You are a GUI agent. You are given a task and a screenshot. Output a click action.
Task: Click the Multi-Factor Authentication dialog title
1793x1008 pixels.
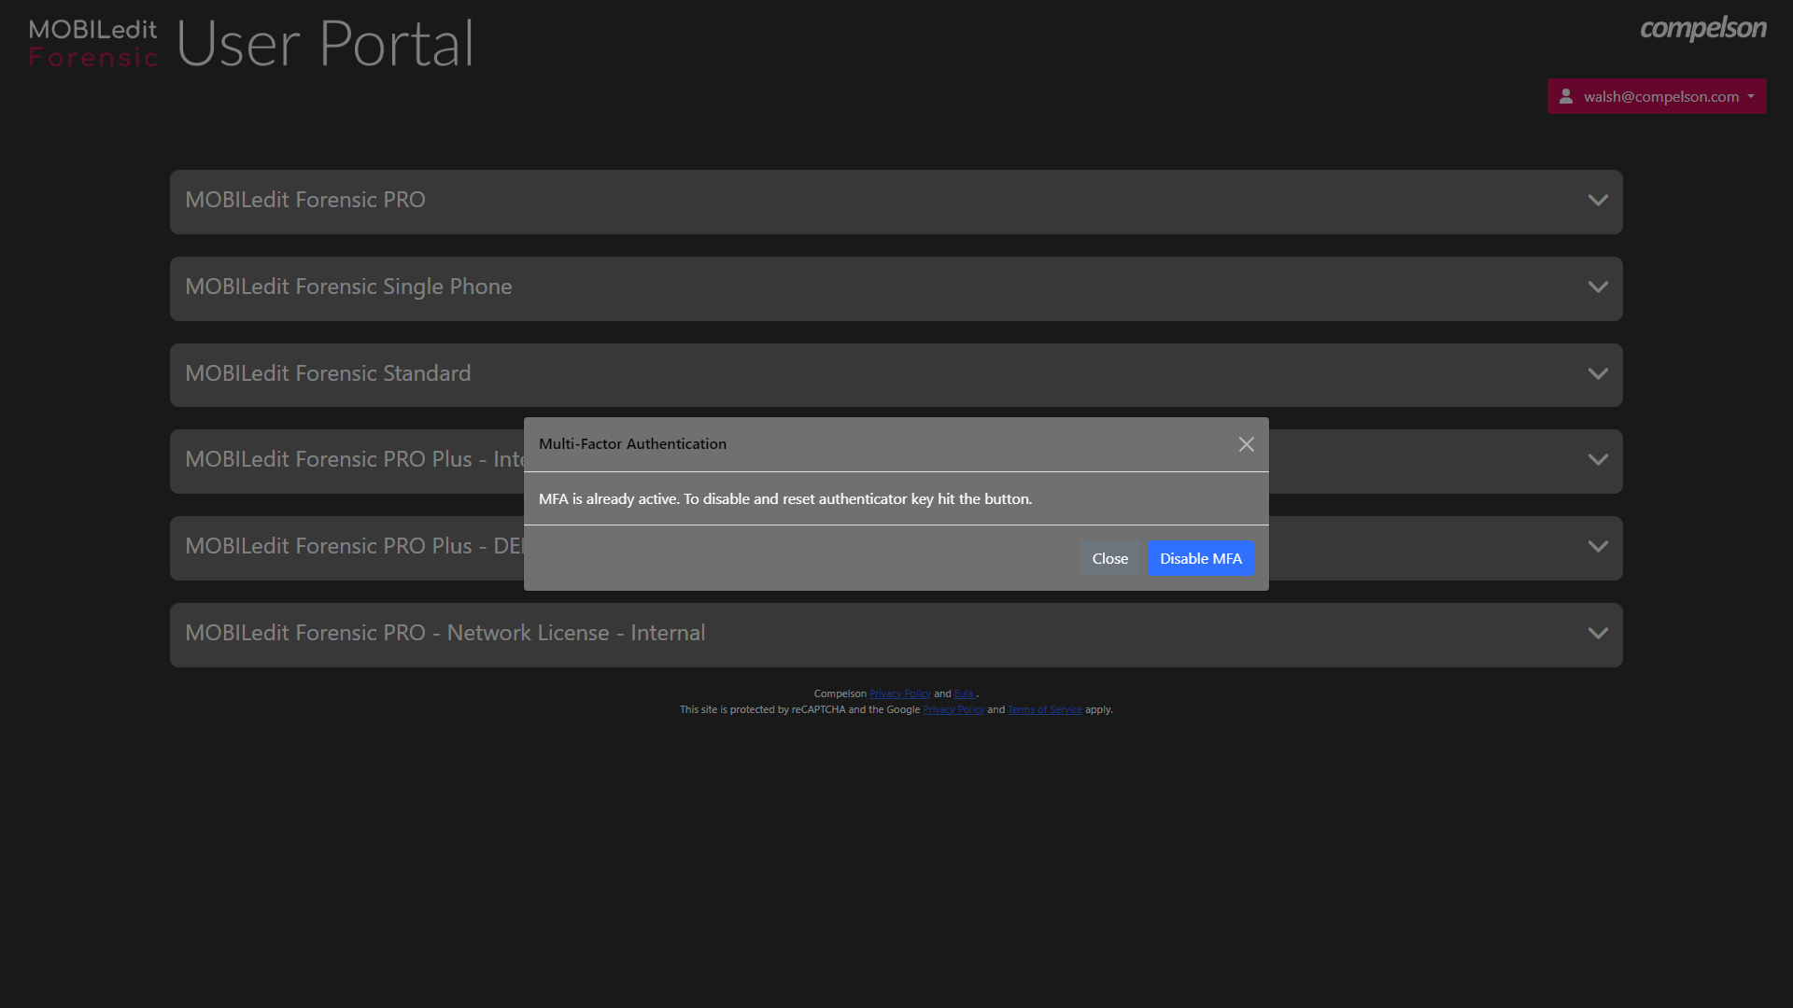point(632,444)
